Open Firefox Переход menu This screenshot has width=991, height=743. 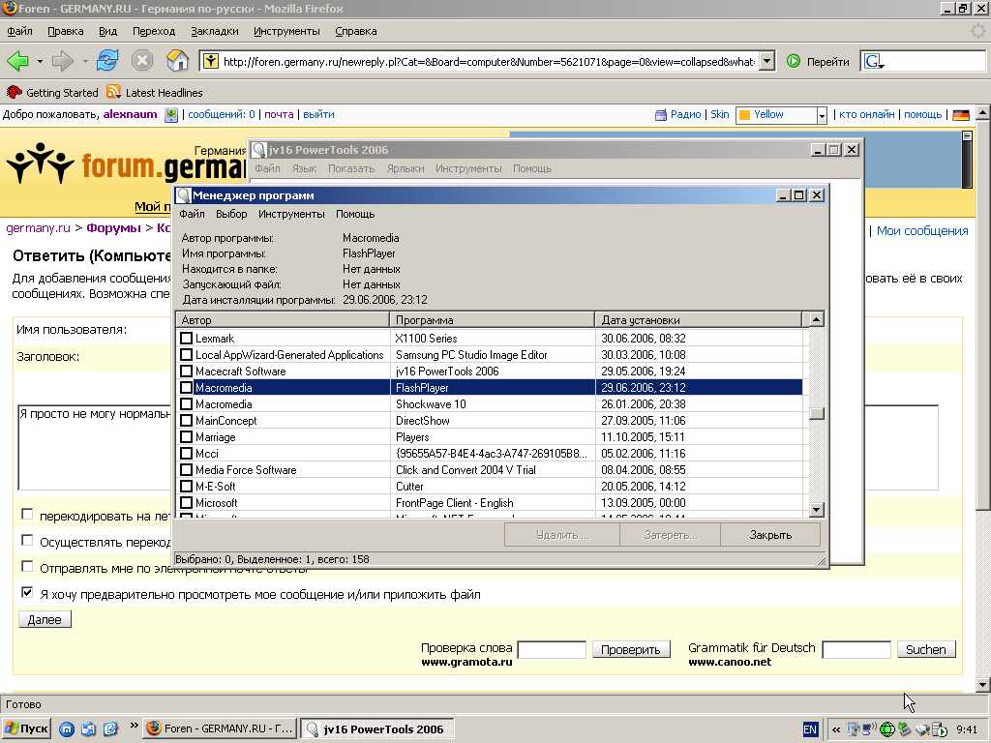(154, 31)
